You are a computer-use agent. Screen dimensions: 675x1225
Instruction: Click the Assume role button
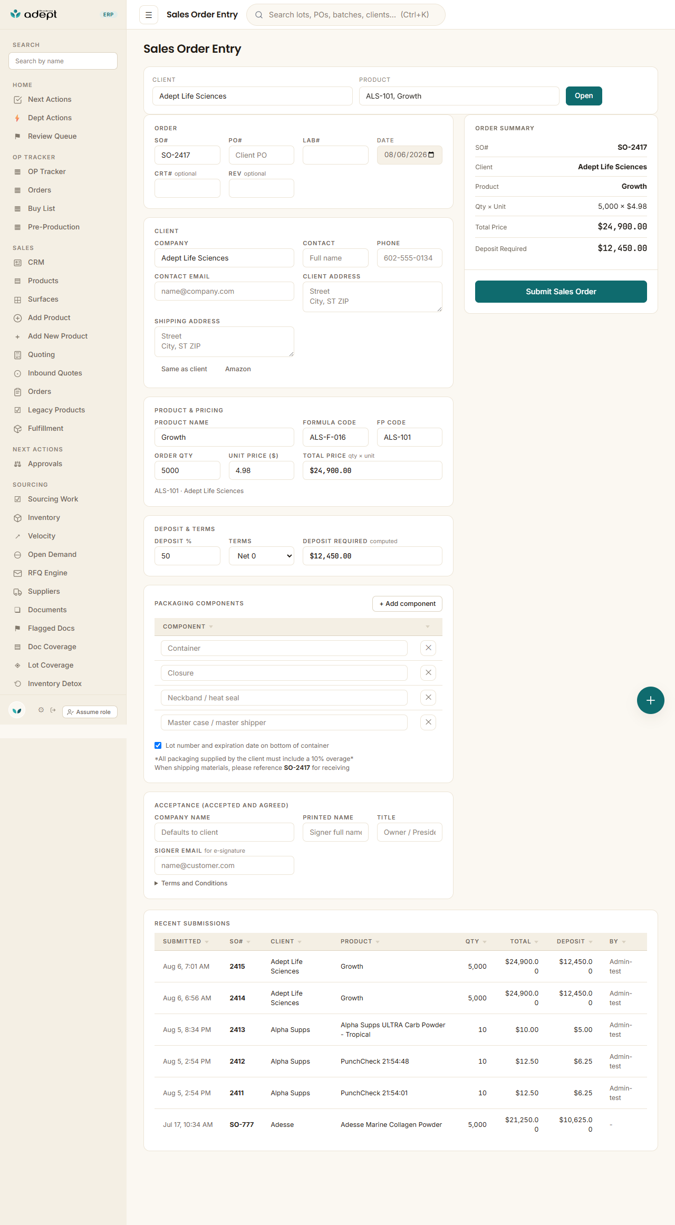tap(90, 712)
